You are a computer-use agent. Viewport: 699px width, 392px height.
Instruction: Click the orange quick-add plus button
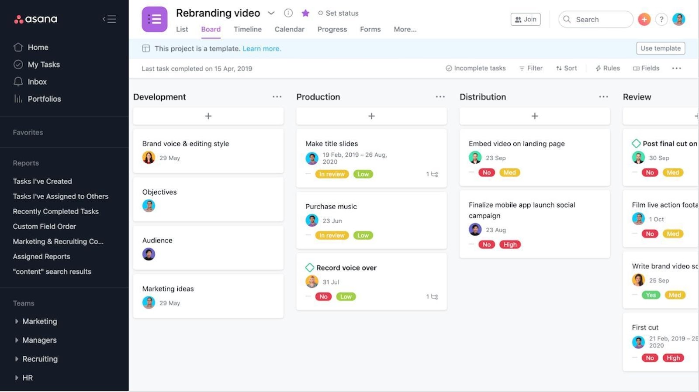[644, 19]
